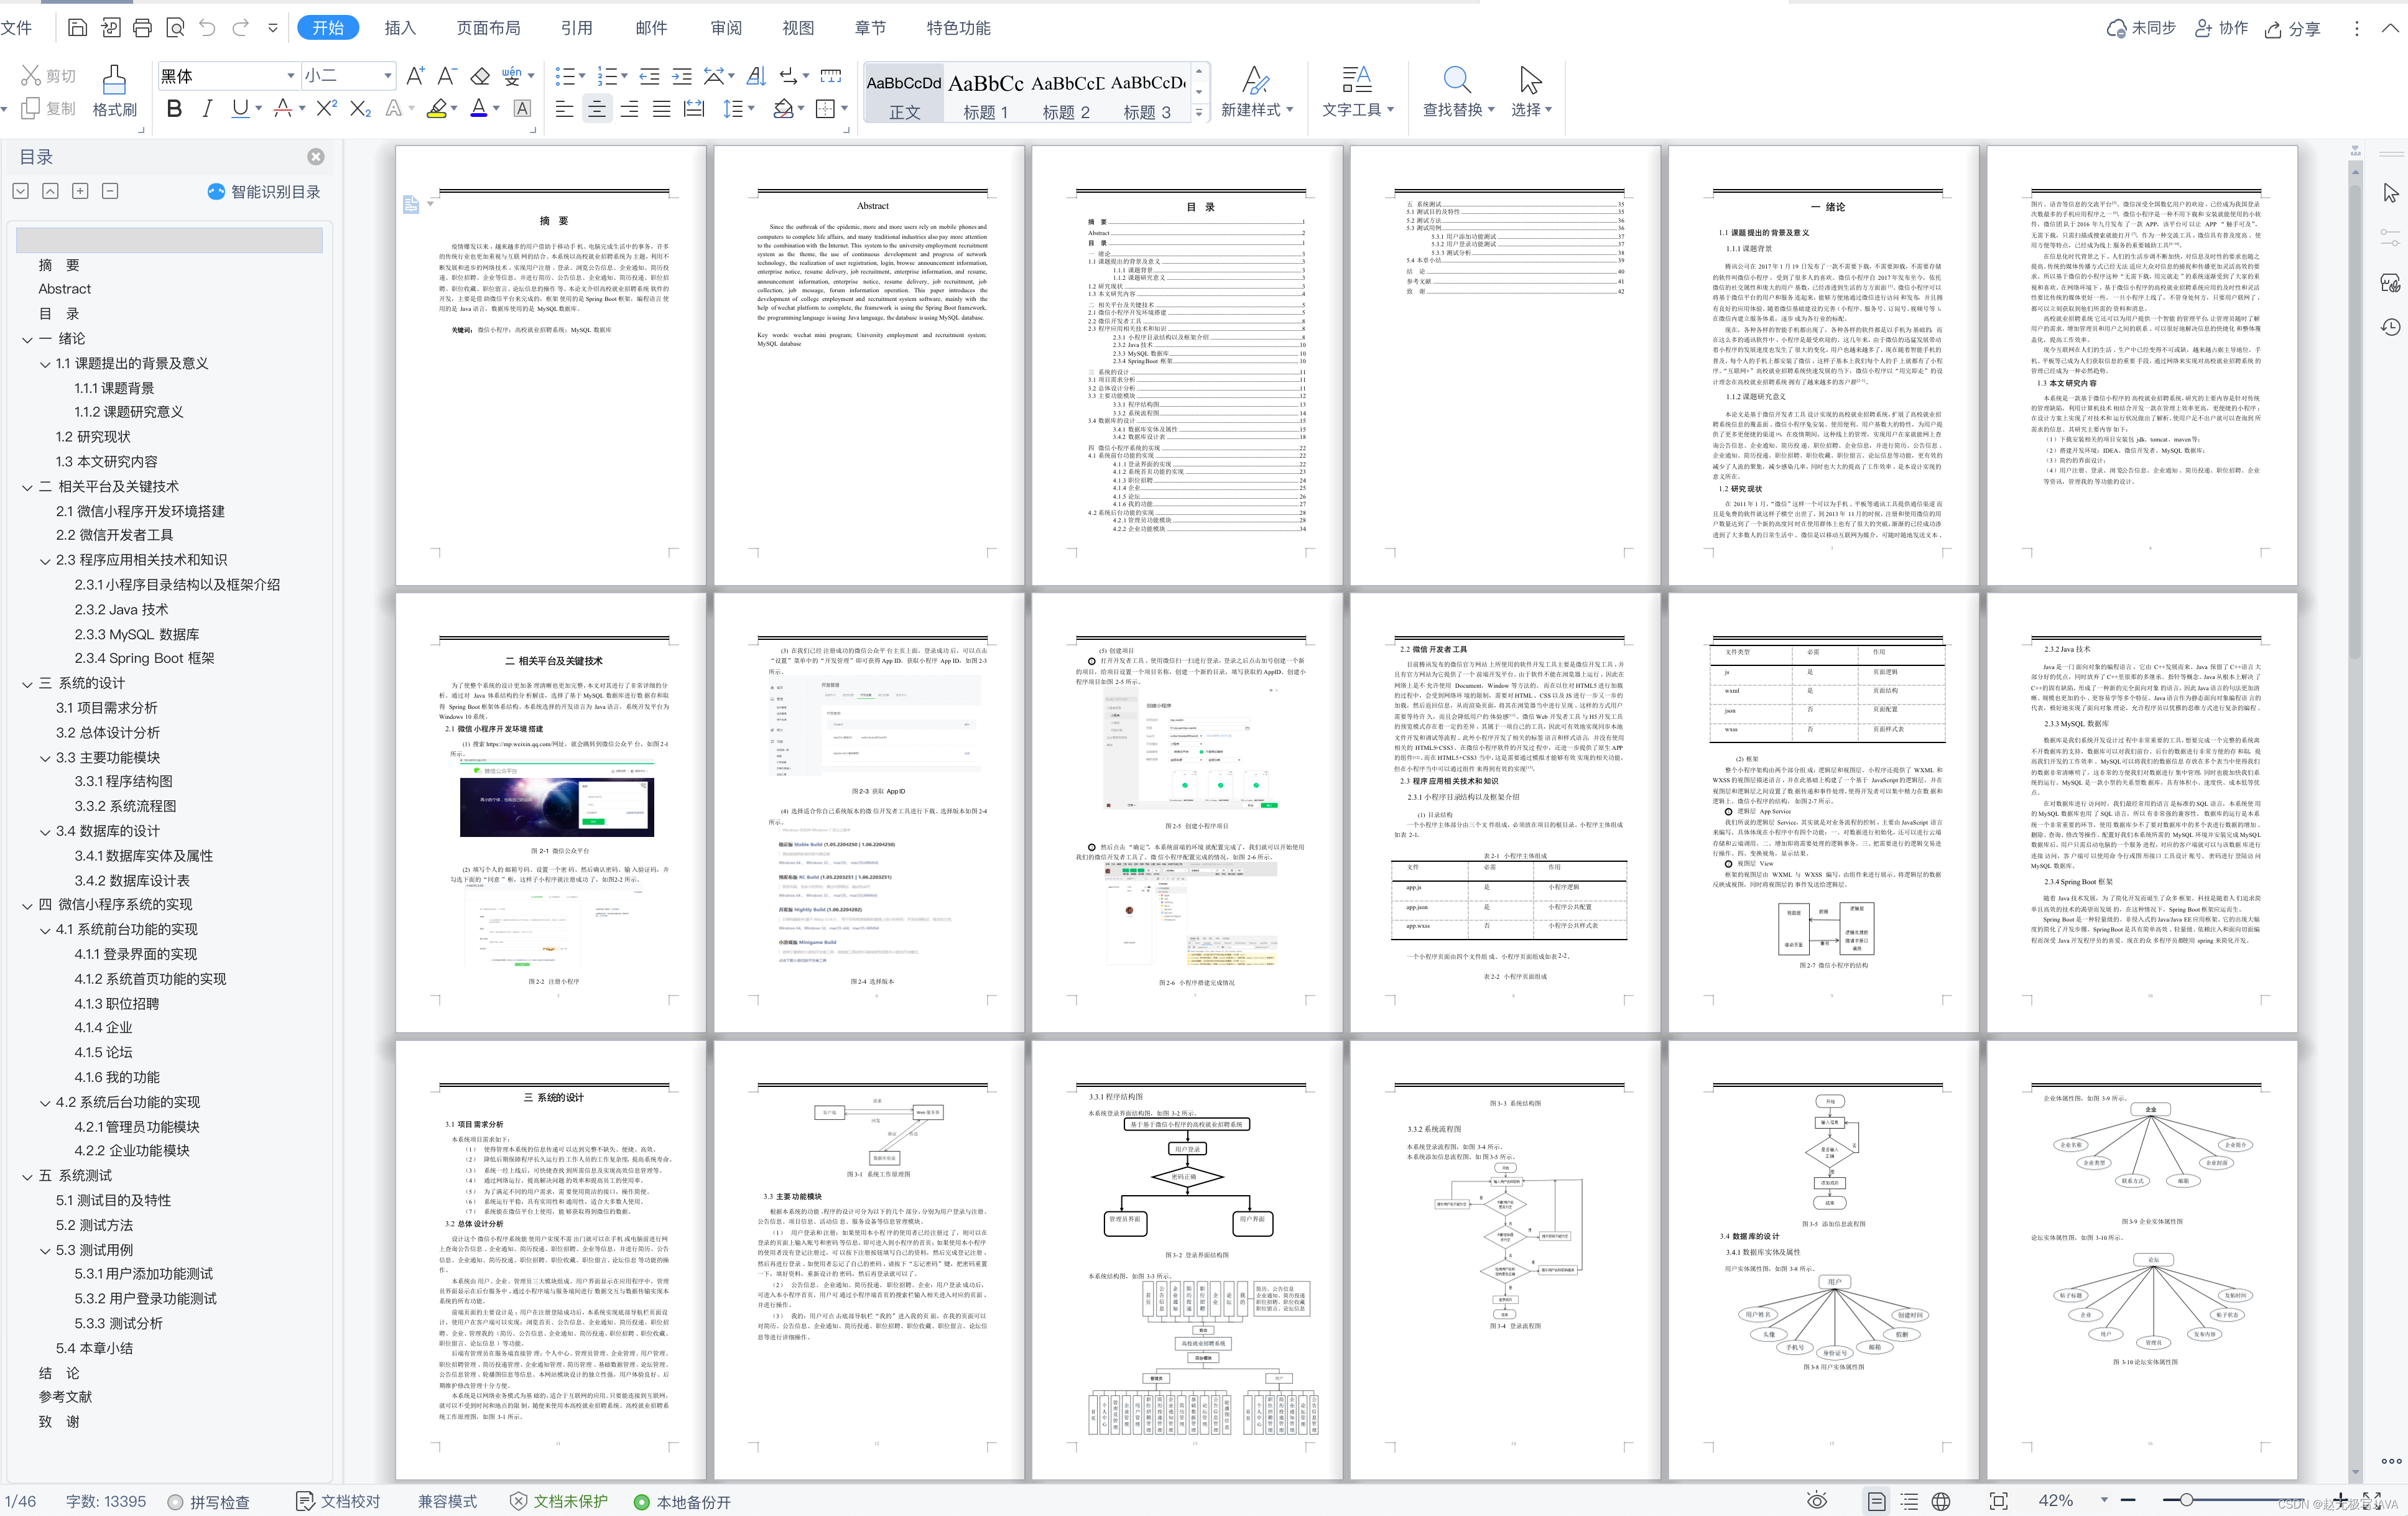Open the 页面布局 (Page Layout) tab

[488, 28]
